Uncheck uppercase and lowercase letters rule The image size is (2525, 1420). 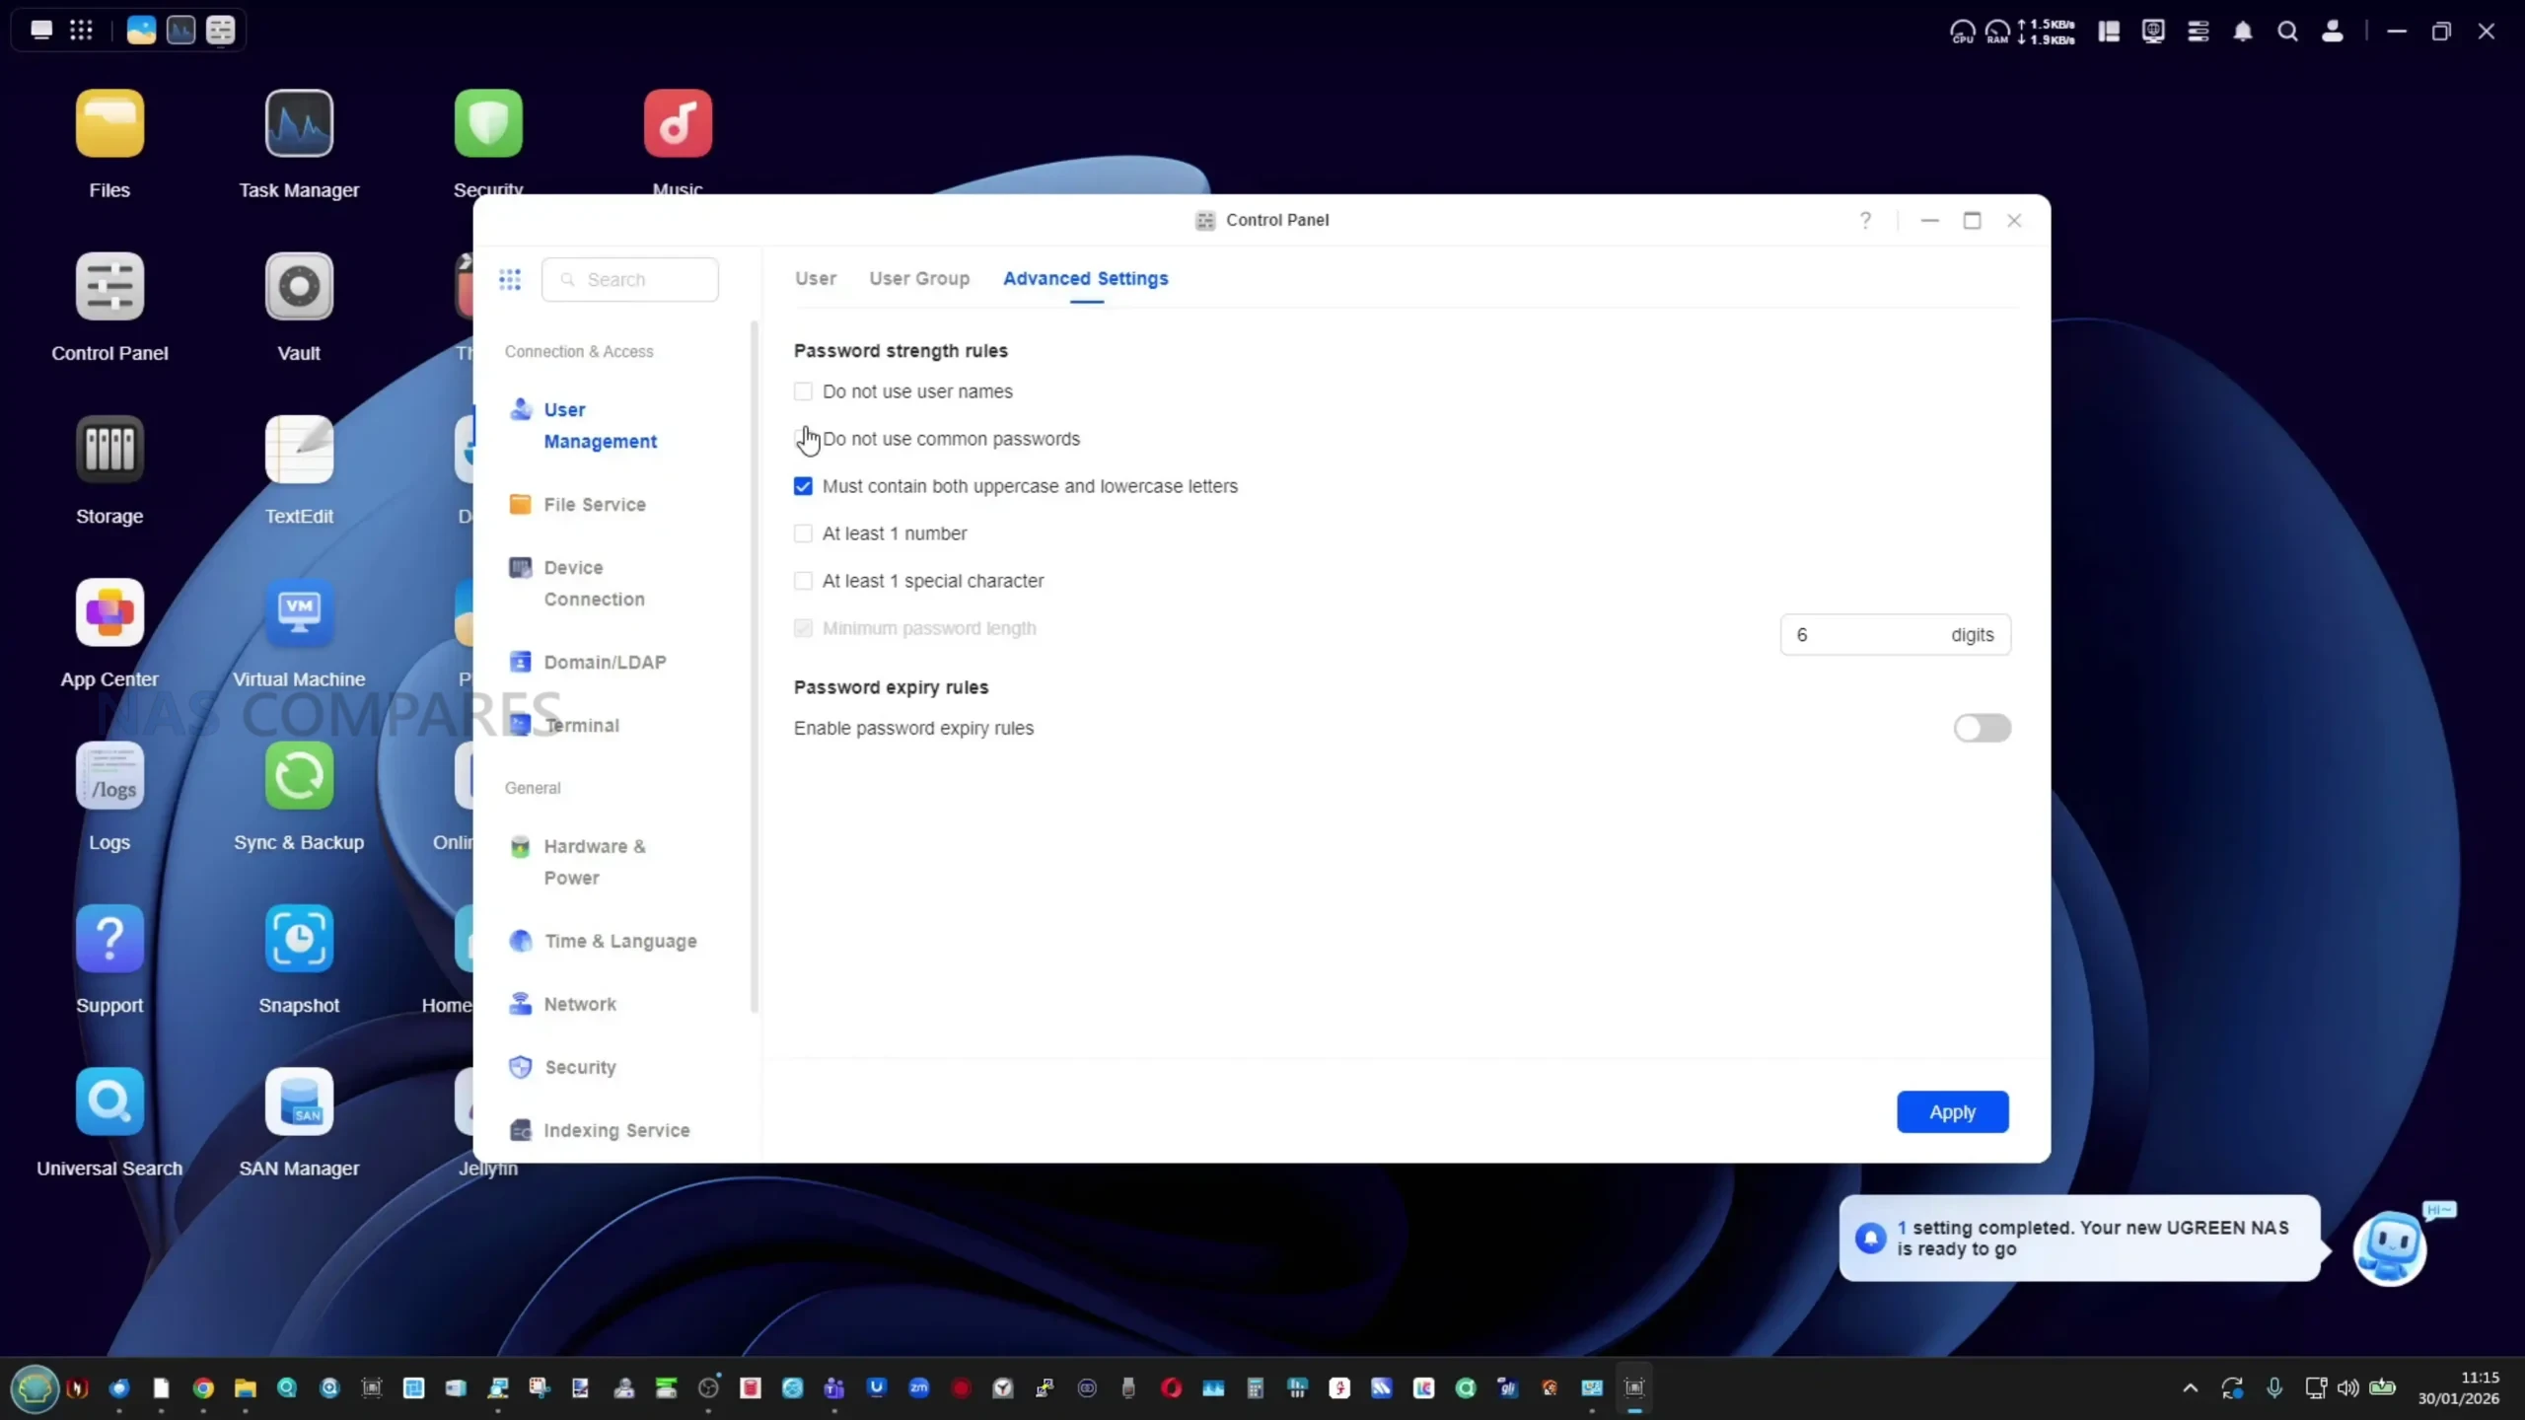click(x=803, y=486)
